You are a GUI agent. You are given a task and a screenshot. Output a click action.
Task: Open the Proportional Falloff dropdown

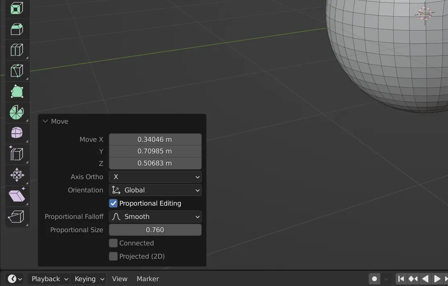pos(155,217)
